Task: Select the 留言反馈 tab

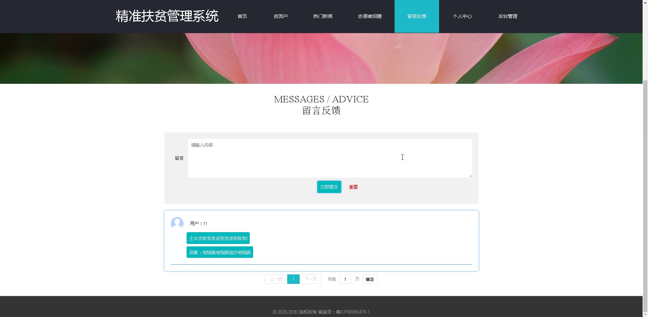Action: click(417, 16)
